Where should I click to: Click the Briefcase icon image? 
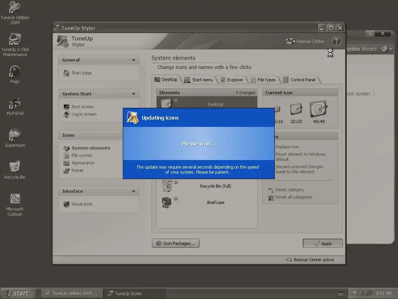pyautogui.click(x=166, y=202)
